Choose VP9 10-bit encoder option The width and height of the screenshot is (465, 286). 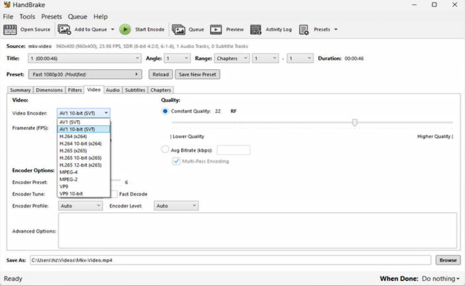click(83, 193)
